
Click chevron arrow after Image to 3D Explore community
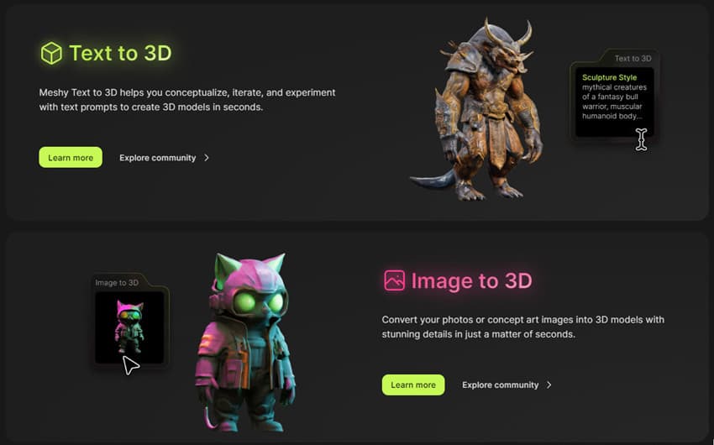(x=549, y=385)
